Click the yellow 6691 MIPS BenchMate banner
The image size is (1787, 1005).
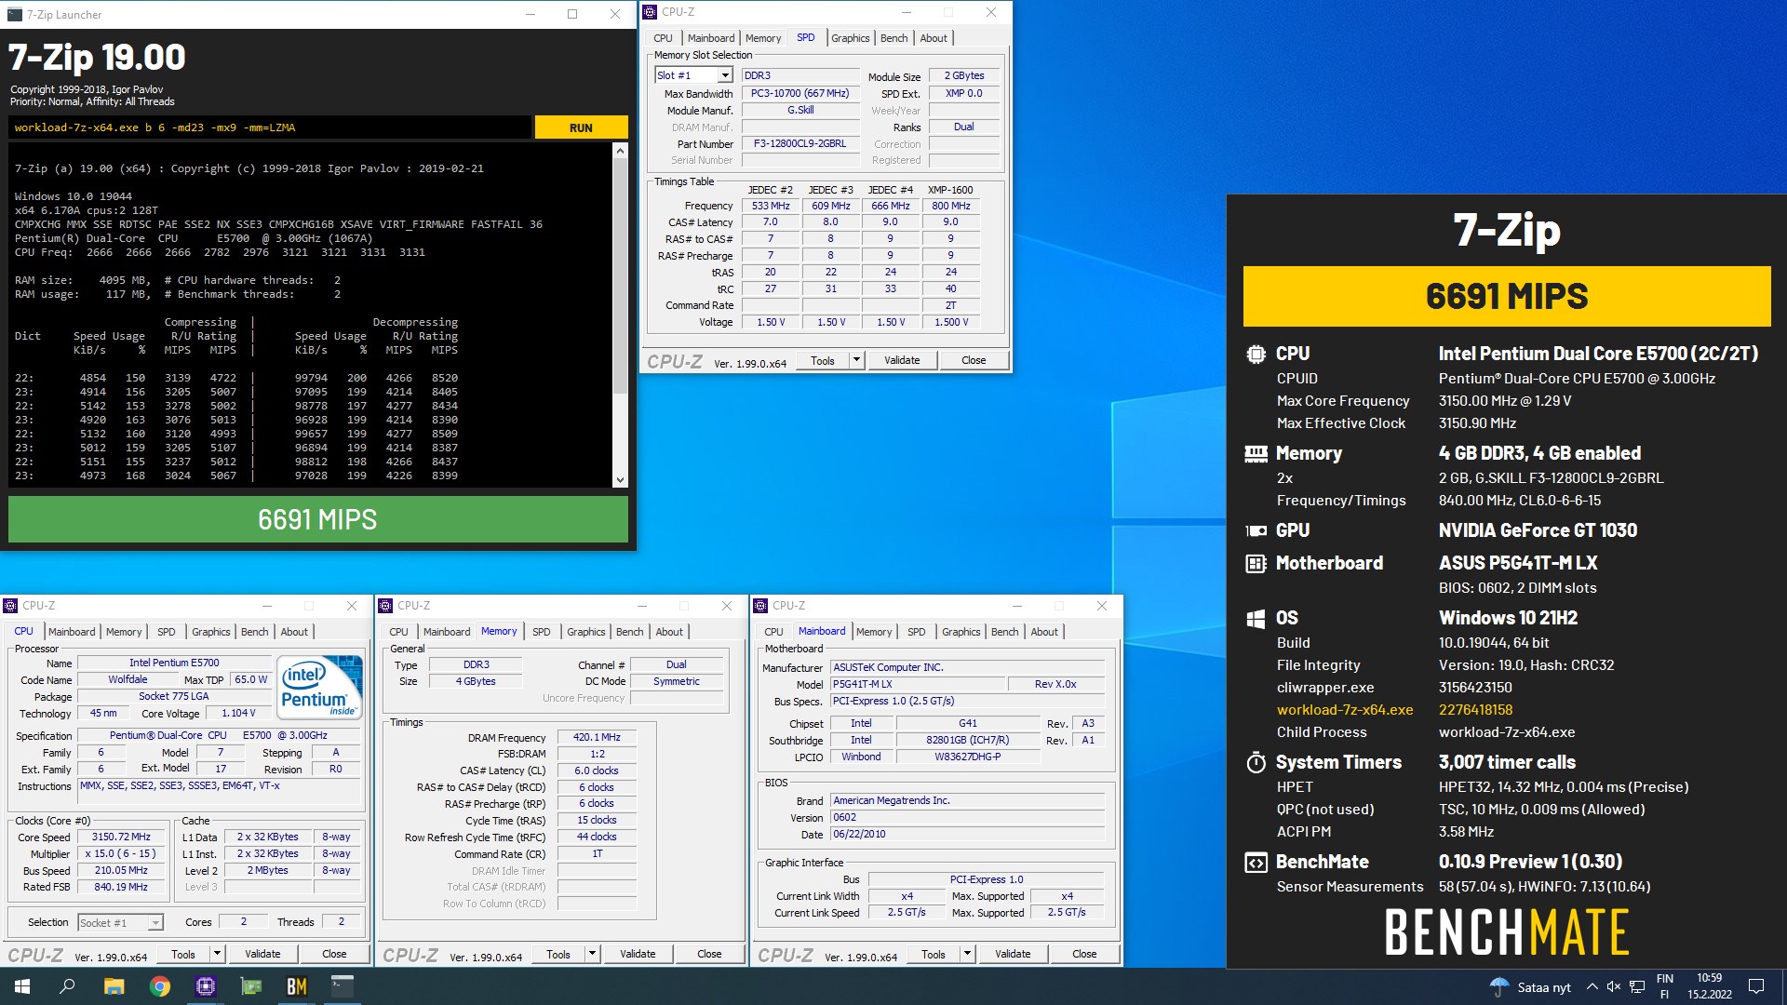[x=1507, y=296]
